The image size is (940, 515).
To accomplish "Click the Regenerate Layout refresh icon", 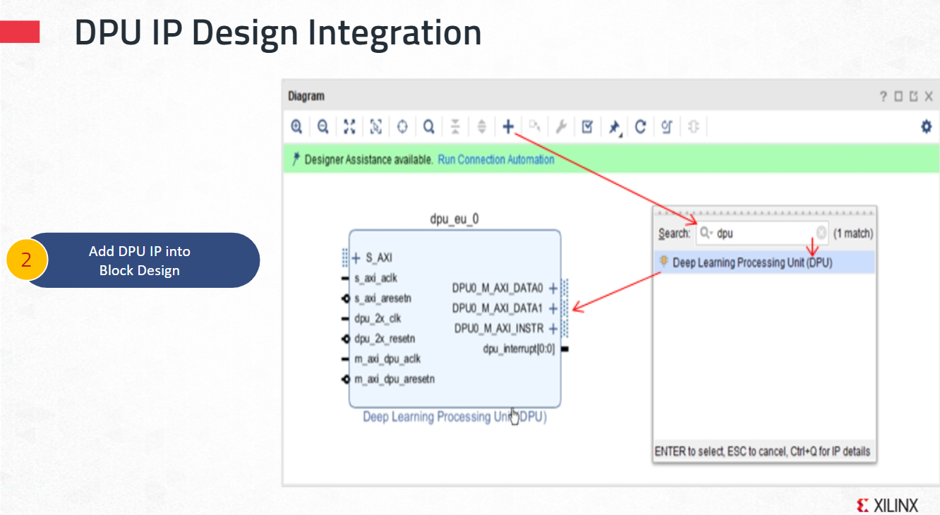I will coord(640,127).
